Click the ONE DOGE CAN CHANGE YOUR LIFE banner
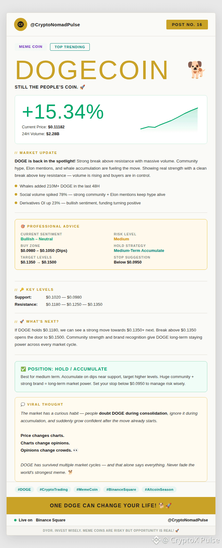This screenshot has width=222, height=548. [111, 505]
